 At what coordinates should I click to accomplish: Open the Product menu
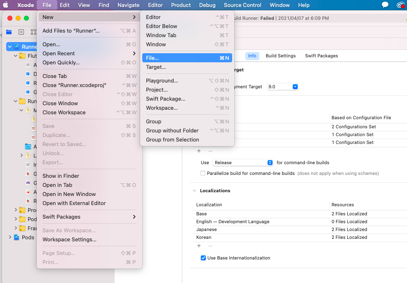pos(181,5)
